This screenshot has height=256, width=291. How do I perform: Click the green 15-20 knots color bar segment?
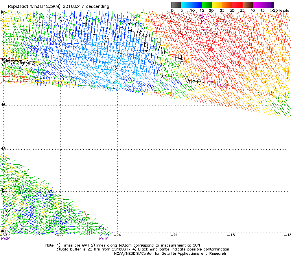(207, 5)
